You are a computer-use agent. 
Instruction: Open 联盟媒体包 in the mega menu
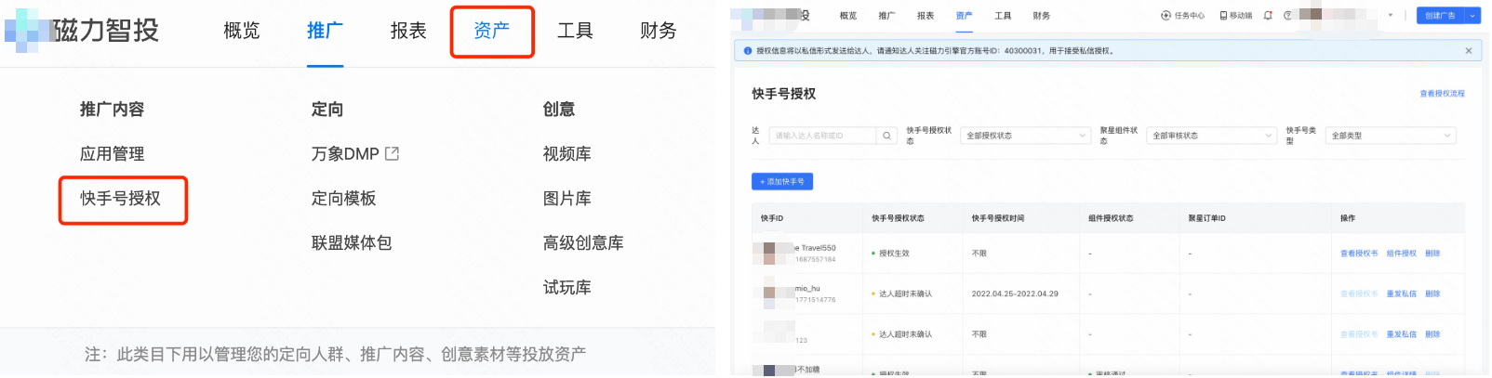point(352,243)
